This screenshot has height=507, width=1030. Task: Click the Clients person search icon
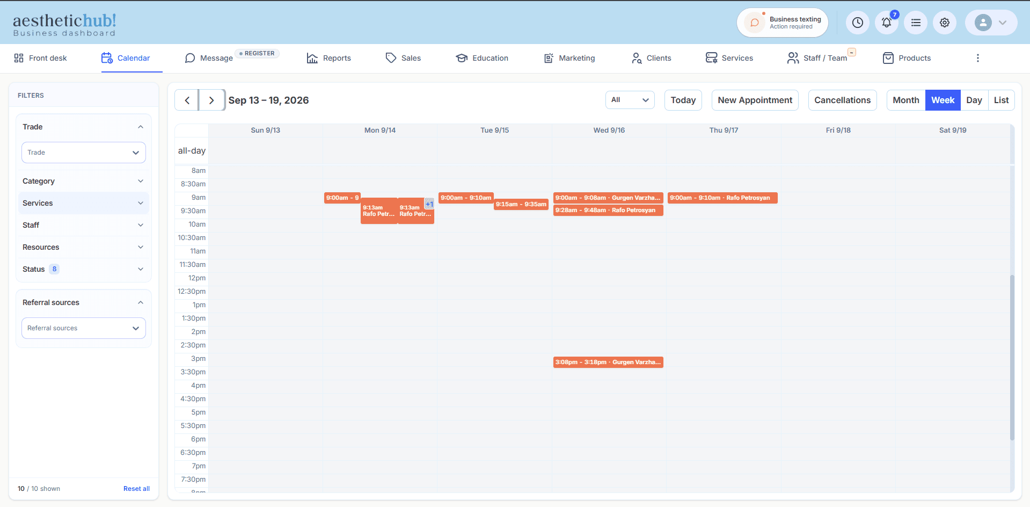[637, 58]
